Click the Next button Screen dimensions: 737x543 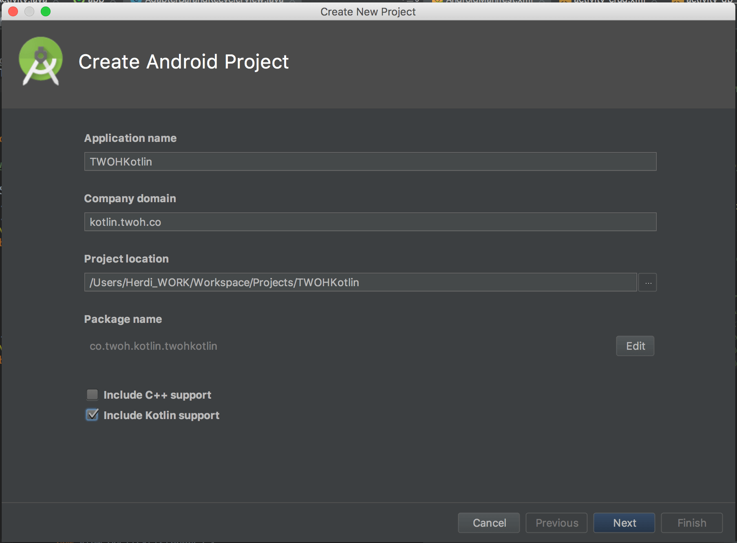(x=624, y=523)
